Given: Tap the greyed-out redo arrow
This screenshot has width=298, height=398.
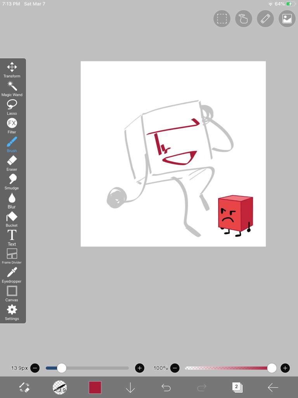Looking at the screenshot, I should click(202, 388).
